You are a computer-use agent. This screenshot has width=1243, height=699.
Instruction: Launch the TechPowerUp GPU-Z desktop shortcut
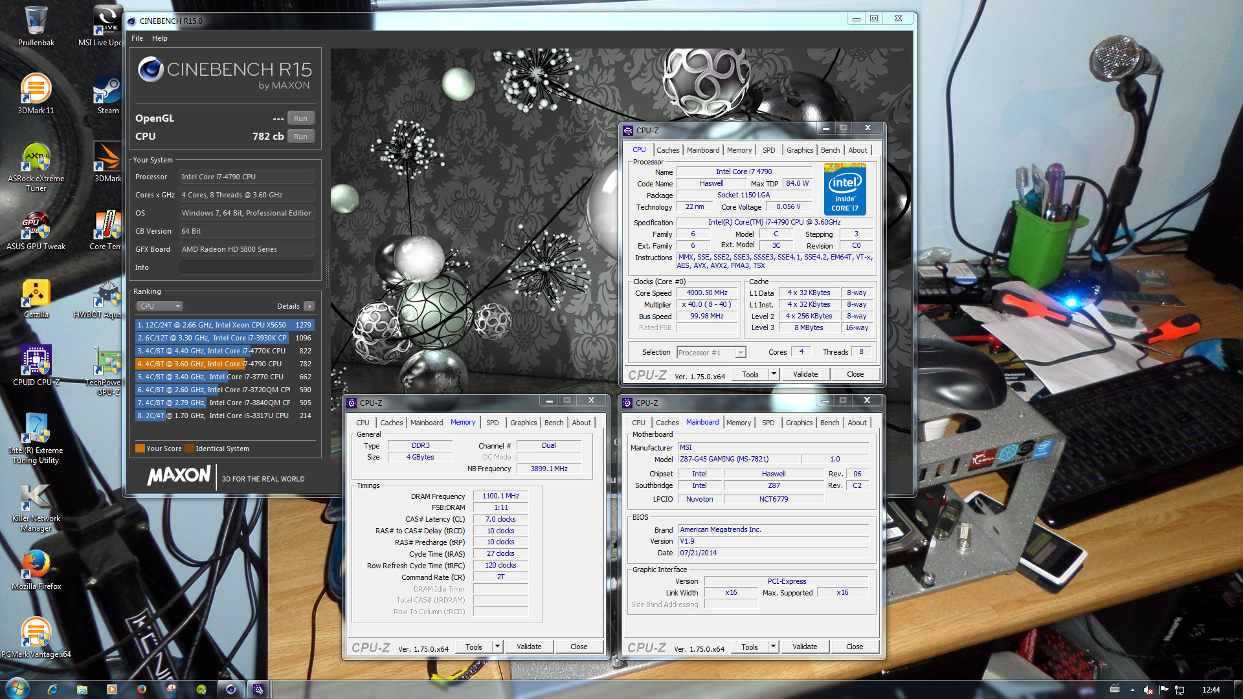pyautogui.click(x=104, y=371)
